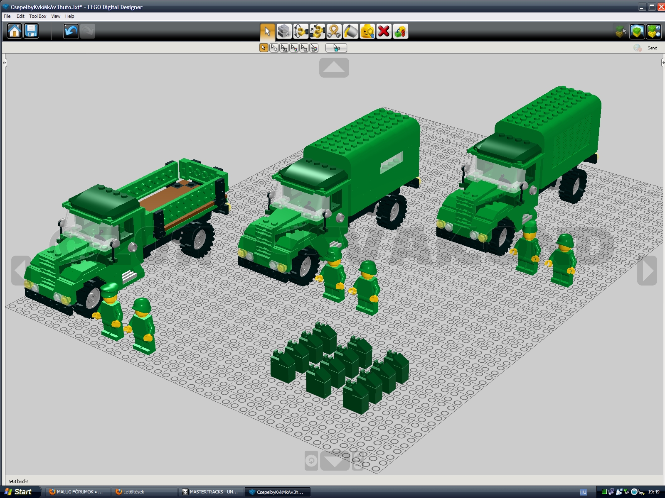Expand the left brick palette panel

4,63
